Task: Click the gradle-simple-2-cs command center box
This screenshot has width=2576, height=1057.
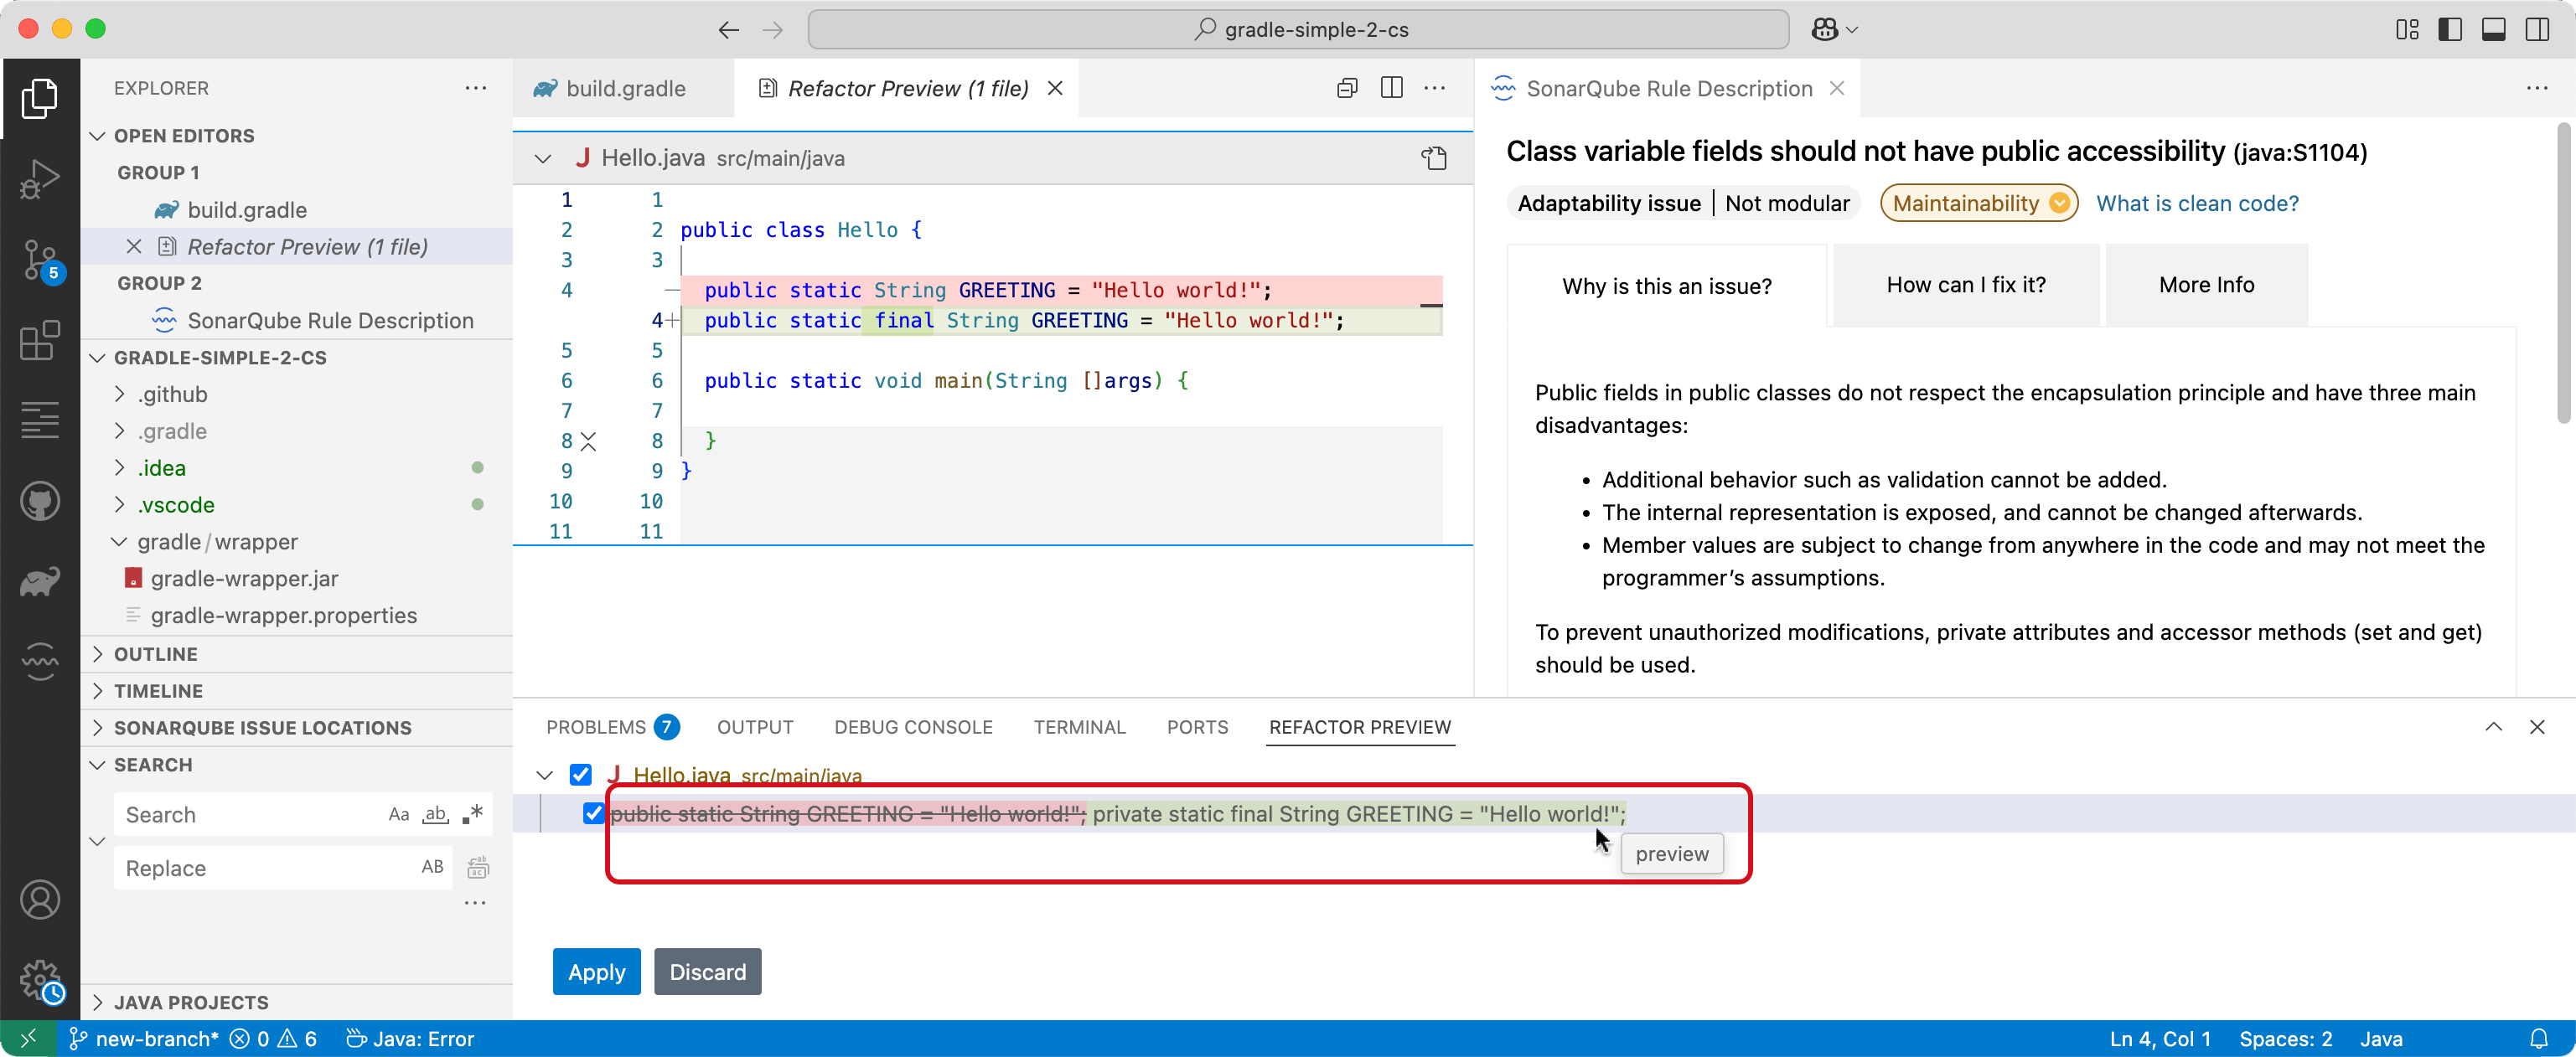Action: tap(1298, 30)
